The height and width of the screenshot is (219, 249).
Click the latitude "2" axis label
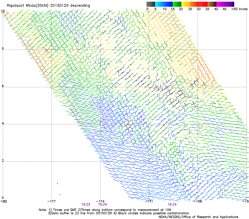tap(3, 160)
